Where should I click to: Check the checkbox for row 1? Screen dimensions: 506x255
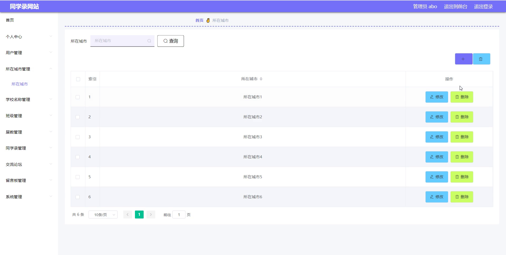(x=77, y=97)
